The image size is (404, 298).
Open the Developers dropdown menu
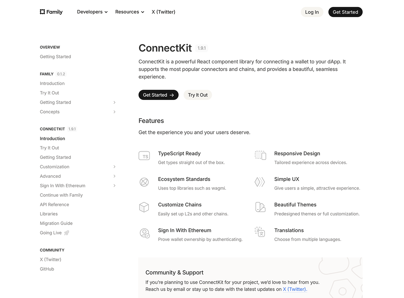(x=92, y=12)
